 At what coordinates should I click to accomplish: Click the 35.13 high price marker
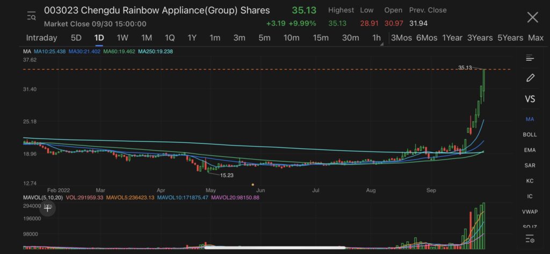click(465, 67)
